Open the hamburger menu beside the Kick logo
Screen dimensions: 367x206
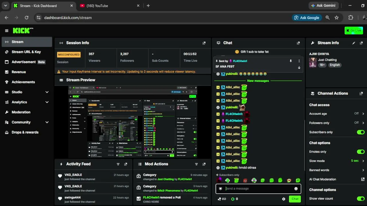[x=7, y=31]
